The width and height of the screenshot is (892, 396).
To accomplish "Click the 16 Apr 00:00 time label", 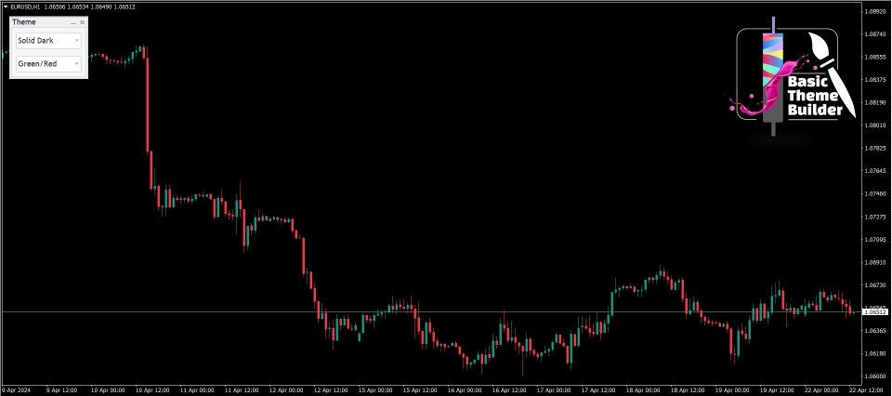I will [464, 390].
